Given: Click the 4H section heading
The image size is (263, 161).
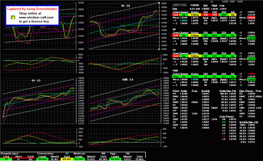Looking at the screenshot, I should 174,29.
